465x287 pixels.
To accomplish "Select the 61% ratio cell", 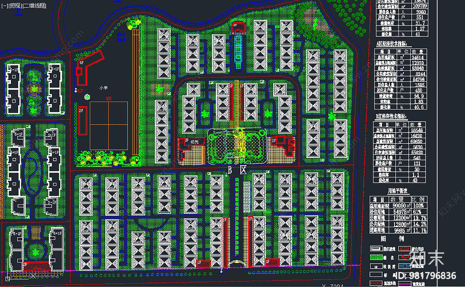I will click(417, 212).
